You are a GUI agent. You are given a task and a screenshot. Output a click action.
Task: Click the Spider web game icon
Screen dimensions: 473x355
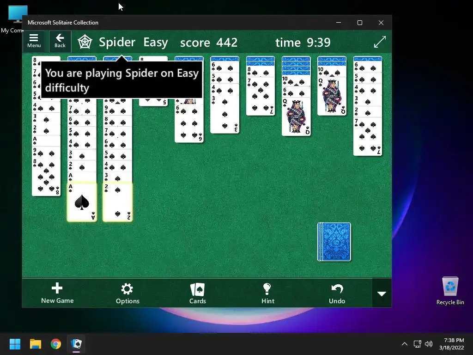(x=85, y=42)
